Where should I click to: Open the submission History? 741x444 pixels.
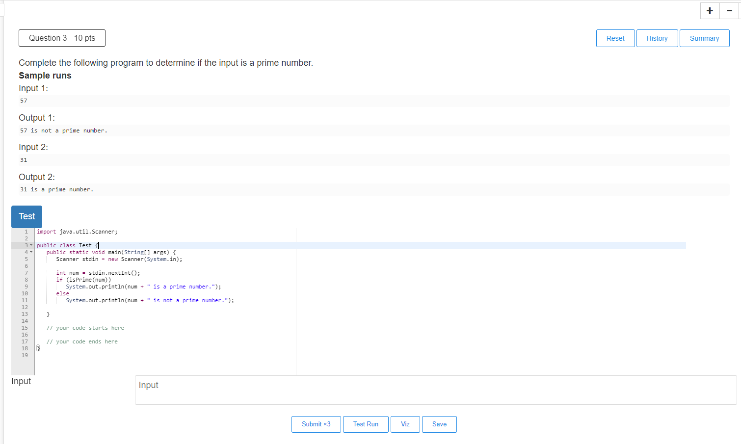click(657, 38)
